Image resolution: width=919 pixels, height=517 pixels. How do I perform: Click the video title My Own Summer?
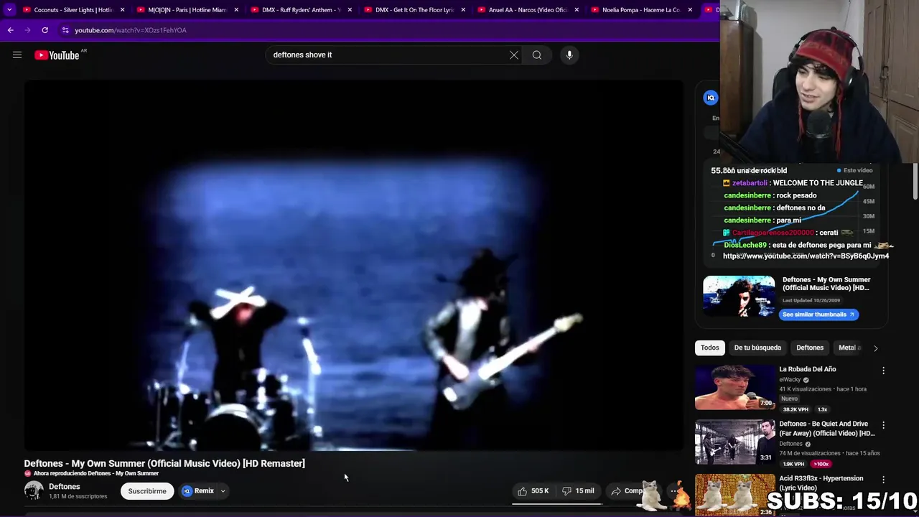tap(164, 463)
